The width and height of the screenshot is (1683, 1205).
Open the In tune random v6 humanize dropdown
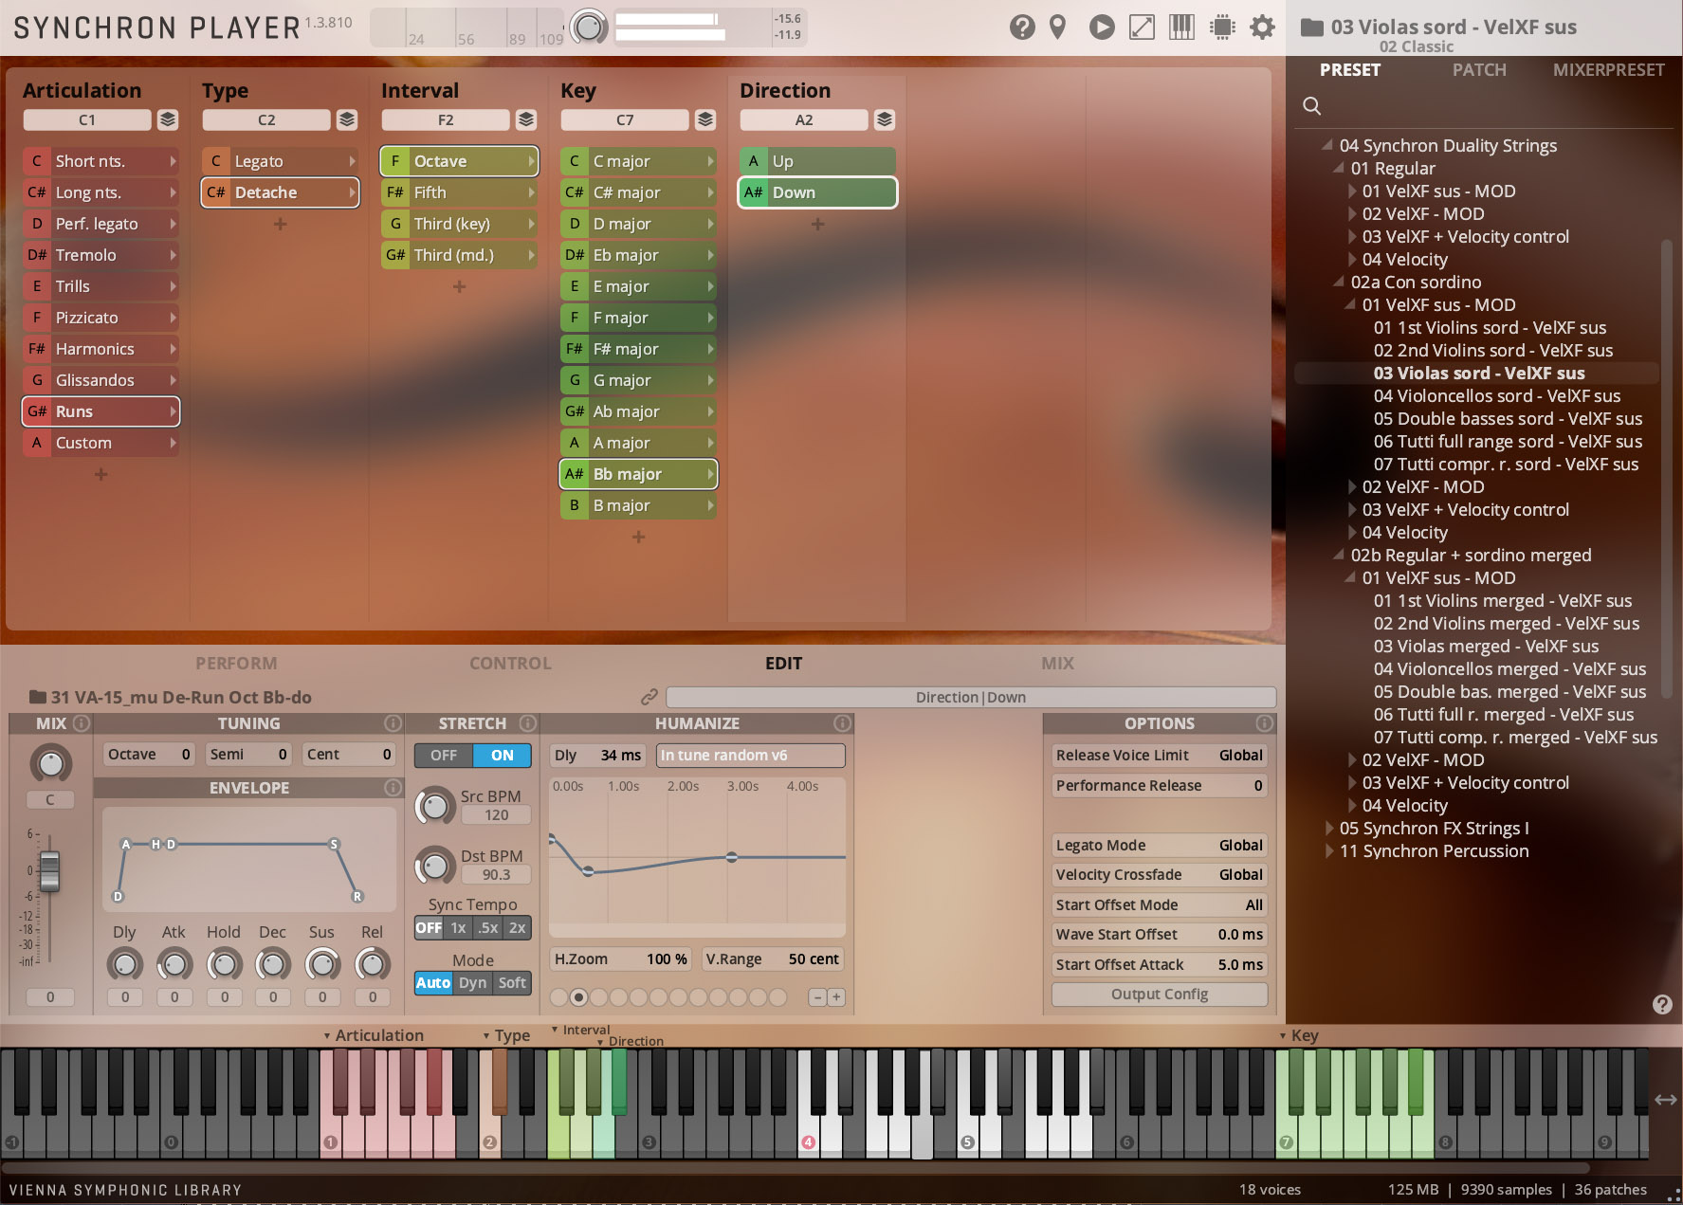tap(750, 756)
